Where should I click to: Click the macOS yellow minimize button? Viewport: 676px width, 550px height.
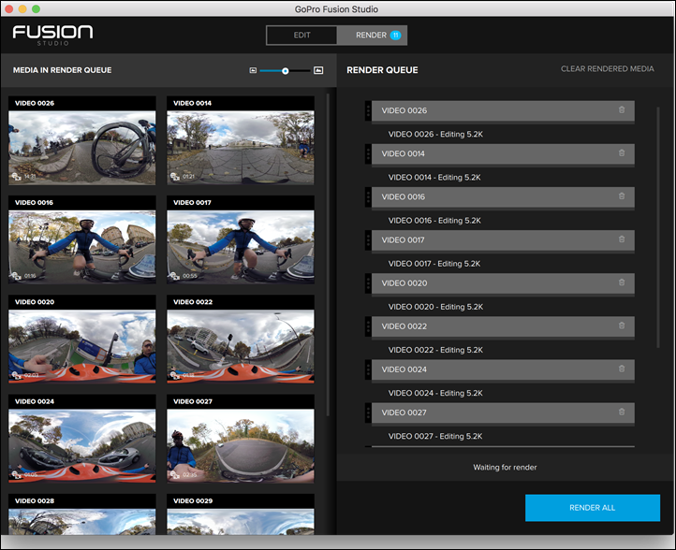22,9
